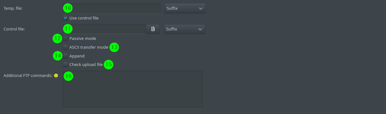Uncheck the Use control file checkbox

tap(65, 18)
